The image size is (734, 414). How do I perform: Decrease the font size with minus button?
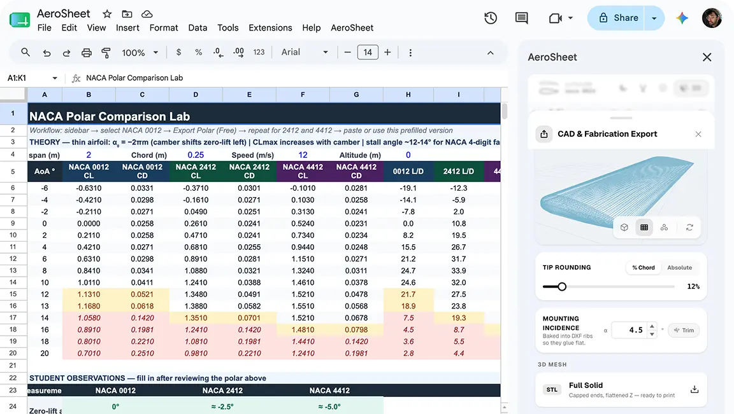pos(347,52)
